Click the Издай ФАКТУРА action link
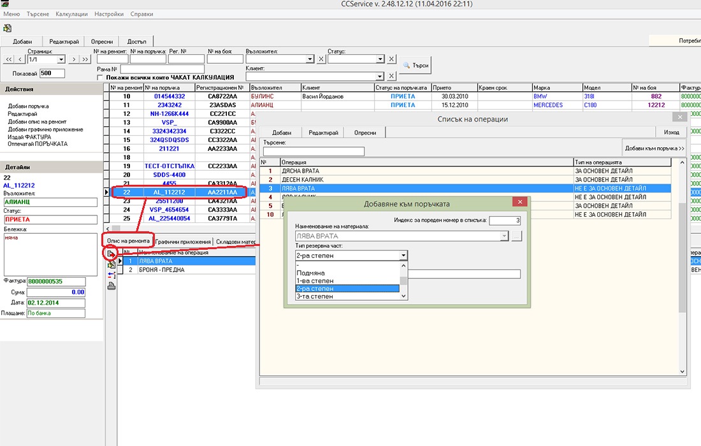Screen dimensions: 701x446 coord(29,137)
